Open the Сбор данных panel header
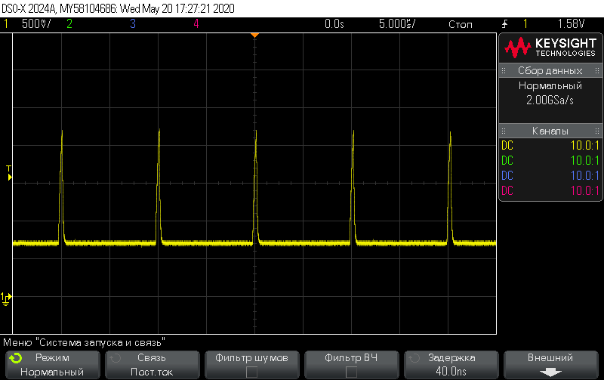Viewport: 604px width, 380px height. pos(550,70)
